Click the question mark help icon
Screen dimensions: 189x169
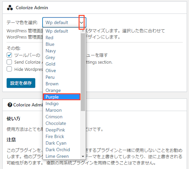point(10,105)
